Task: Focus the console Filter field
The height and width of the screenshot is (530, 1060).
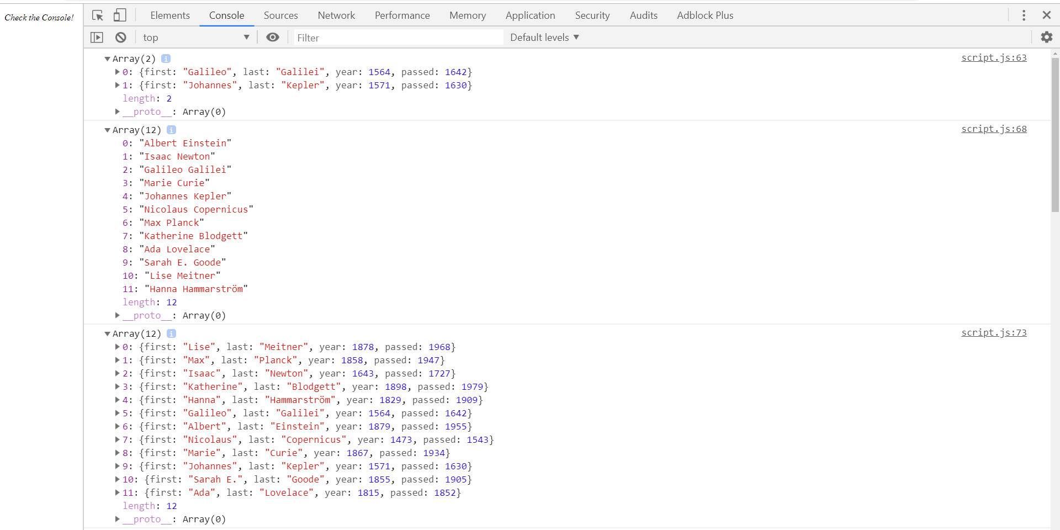Action: tap(397, 38)
